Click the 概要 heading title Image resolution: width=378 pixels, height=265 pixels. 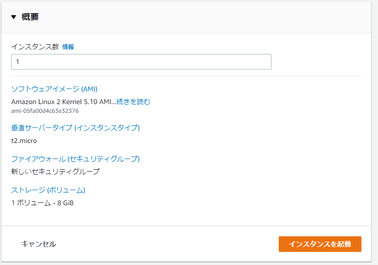click(30, 17)
